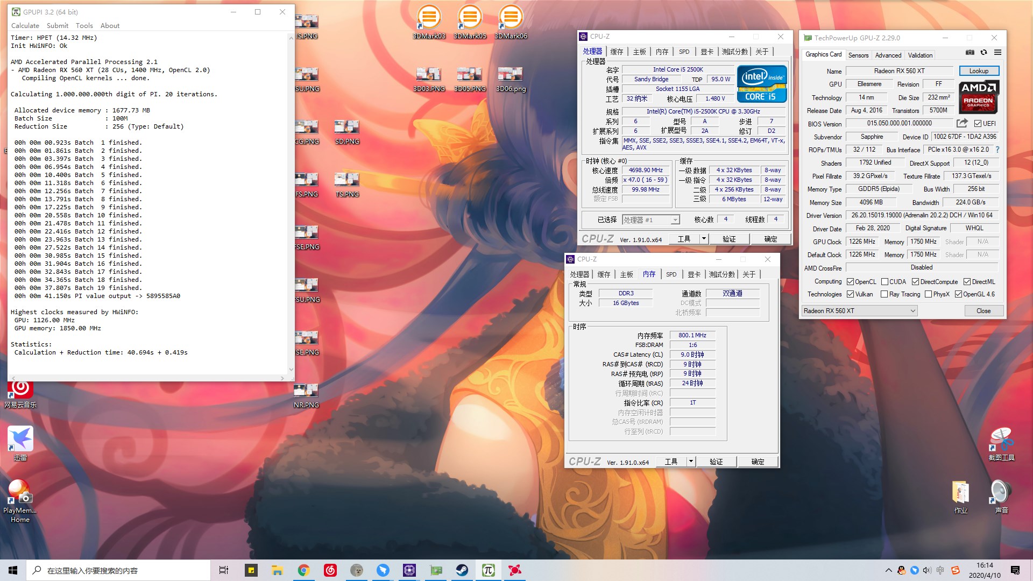Toggle the DirectML checkbox in GPU-Z
1033x581 pixels.
point(967,281)
